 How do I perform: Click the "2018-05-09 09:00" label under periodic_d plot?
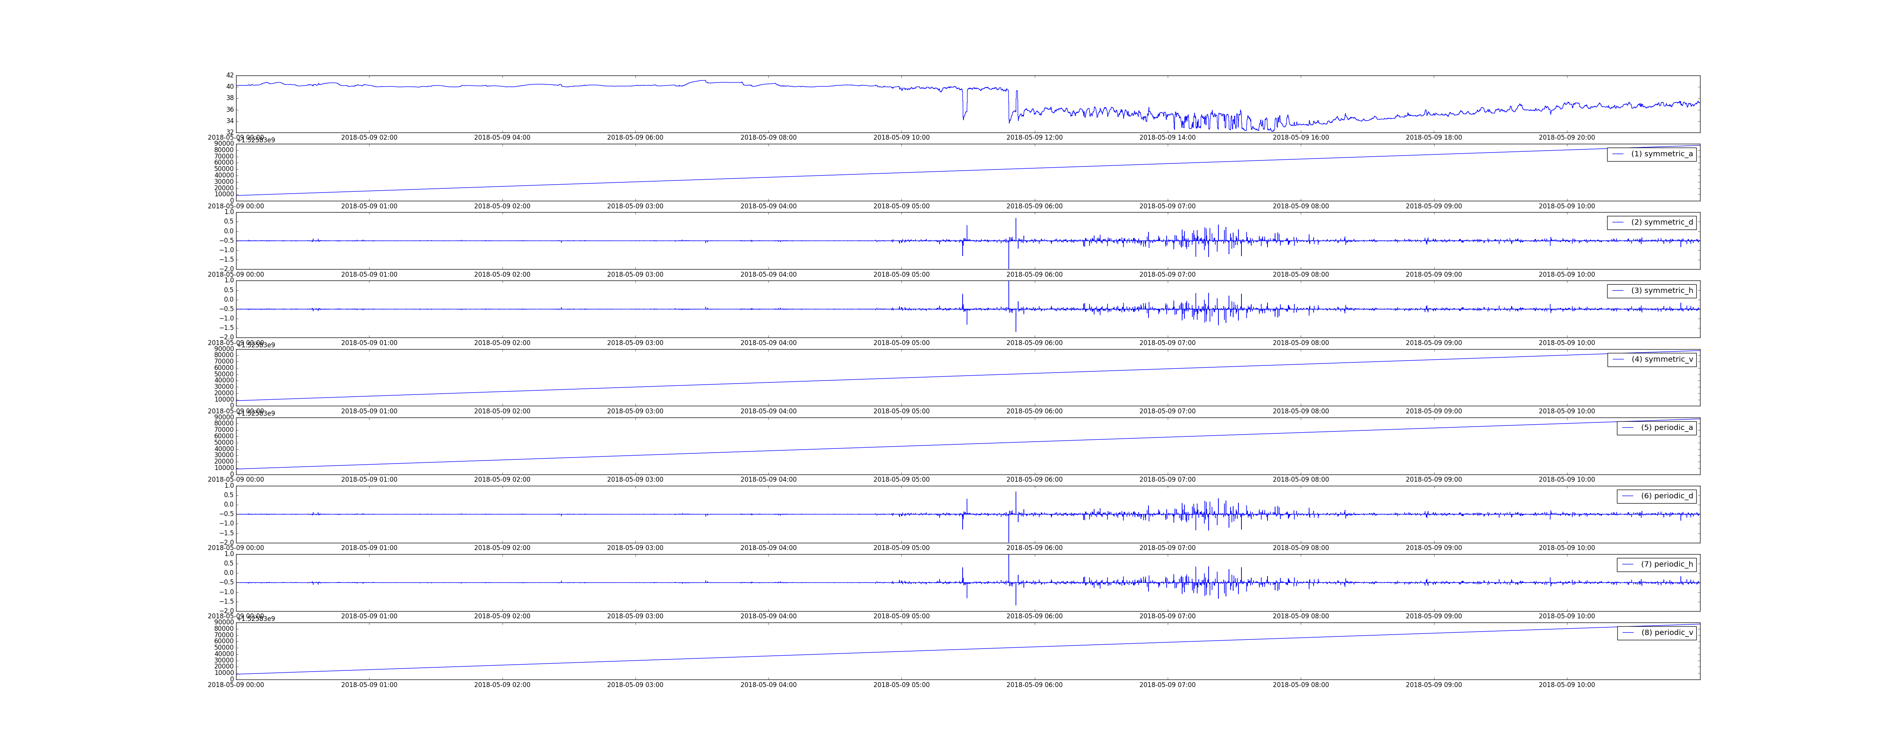pyautogui.click(x=1434, y=547)
